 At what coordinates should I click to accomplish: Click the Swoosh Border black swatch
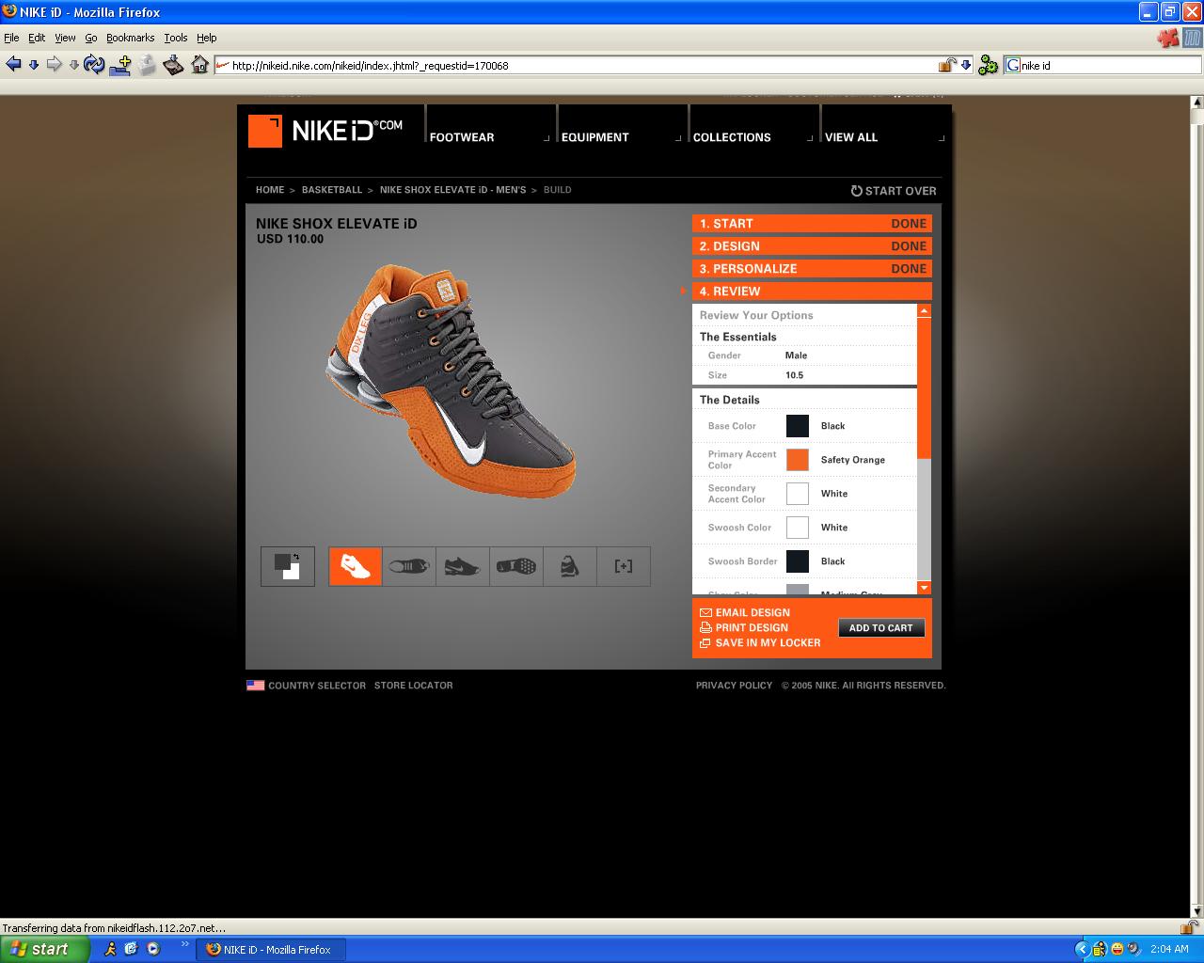point(798,561)
